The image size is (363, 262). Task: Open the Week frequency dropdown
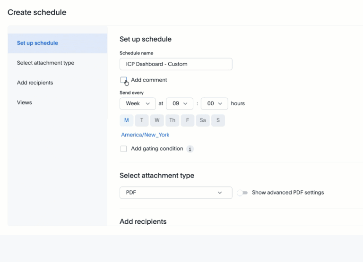coord(138,103)
